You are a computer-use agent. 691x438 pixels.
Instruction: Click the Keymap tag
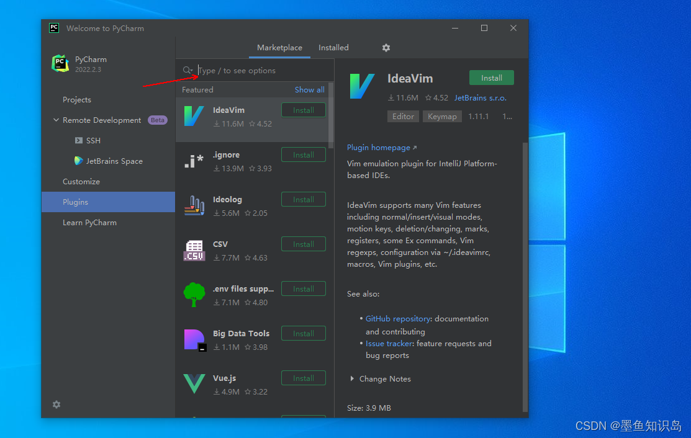[x=442, y=116]
